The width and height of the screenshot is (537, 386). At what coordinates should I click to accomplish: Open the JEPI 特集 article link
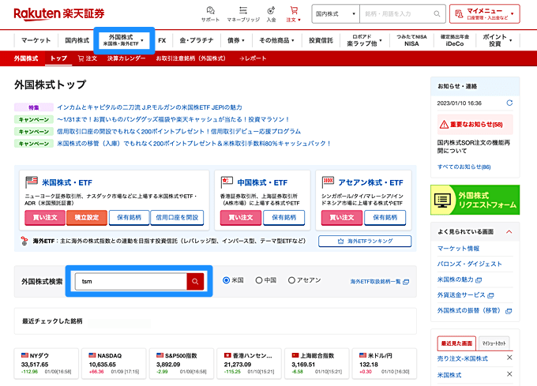coord(149,107)
